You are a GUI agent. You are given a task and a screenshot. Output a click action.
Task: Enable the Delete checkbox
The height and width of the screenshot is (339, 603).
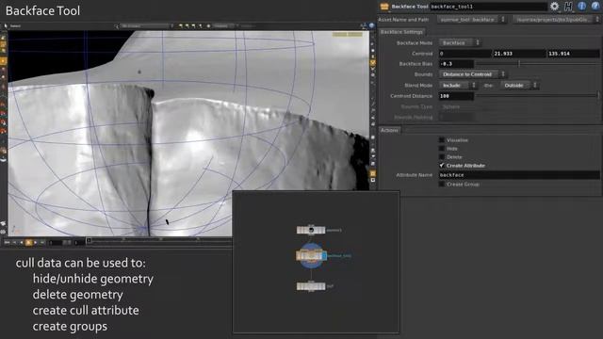point(442,157)
